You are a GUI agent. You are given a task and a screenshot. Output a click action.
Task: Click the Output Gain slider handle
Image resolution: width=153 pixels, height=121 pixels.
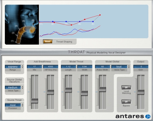click(x=141, y=92)
